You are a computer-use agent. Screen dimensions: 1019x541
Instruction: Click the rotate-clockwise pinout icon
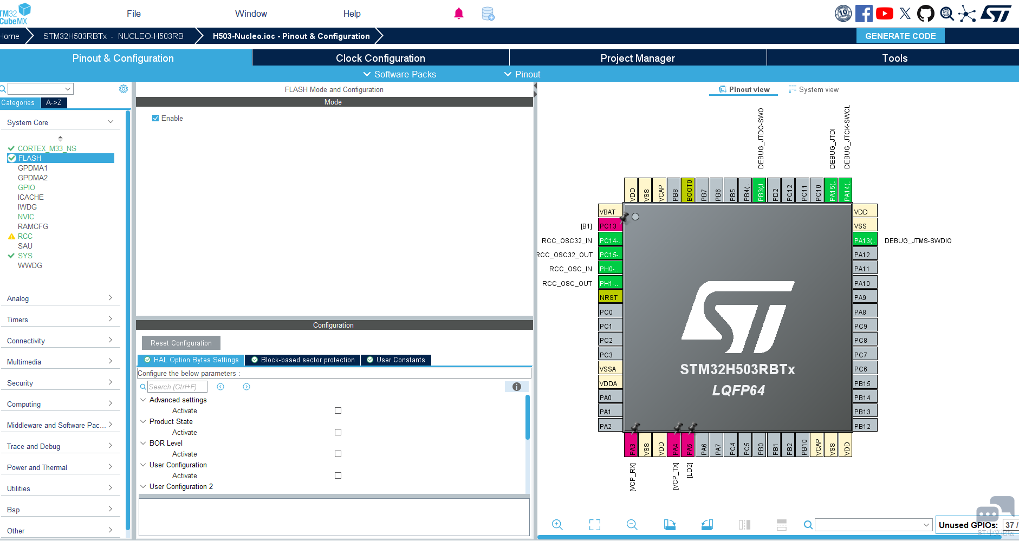pyautogui.click(x=670, y=524)
